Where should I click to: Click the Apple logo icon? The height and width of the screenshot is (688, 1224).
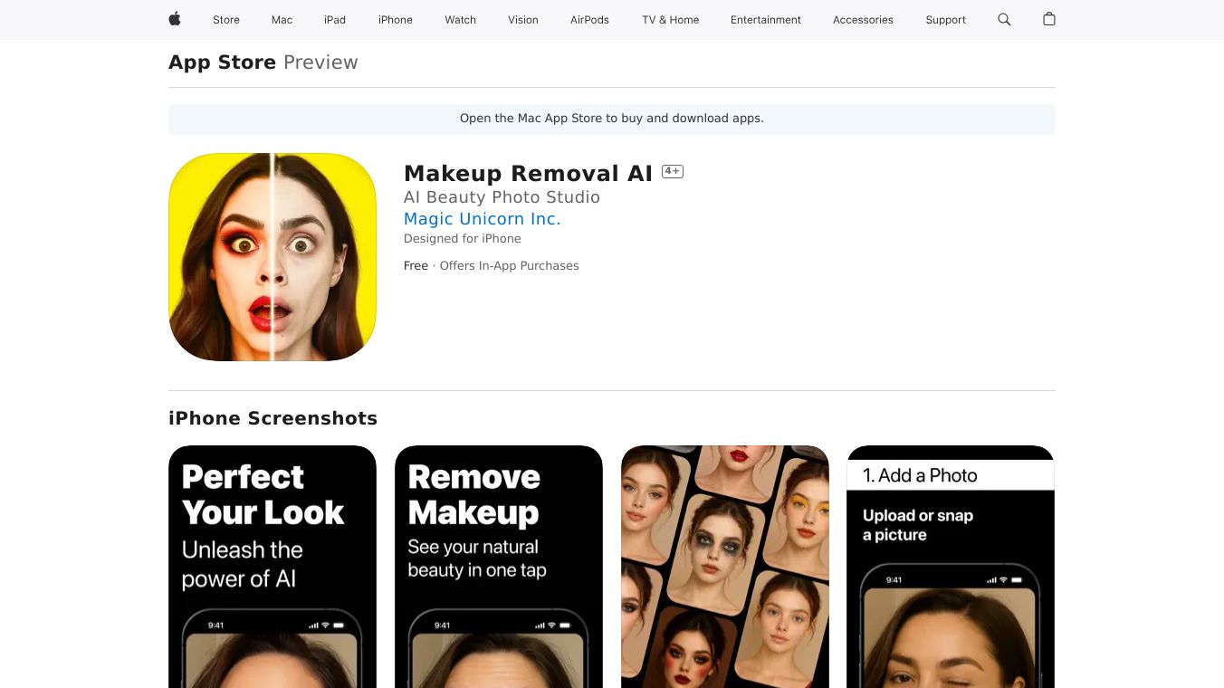click(175, 19)
